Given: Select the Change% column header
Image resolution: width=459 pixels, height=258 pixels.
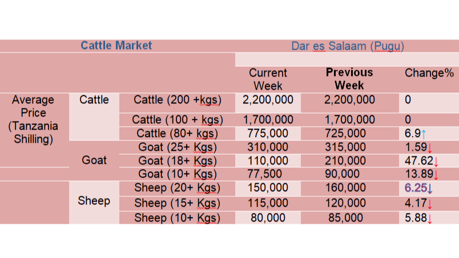Looking at the screenshot, I should [x=429, y=73].
